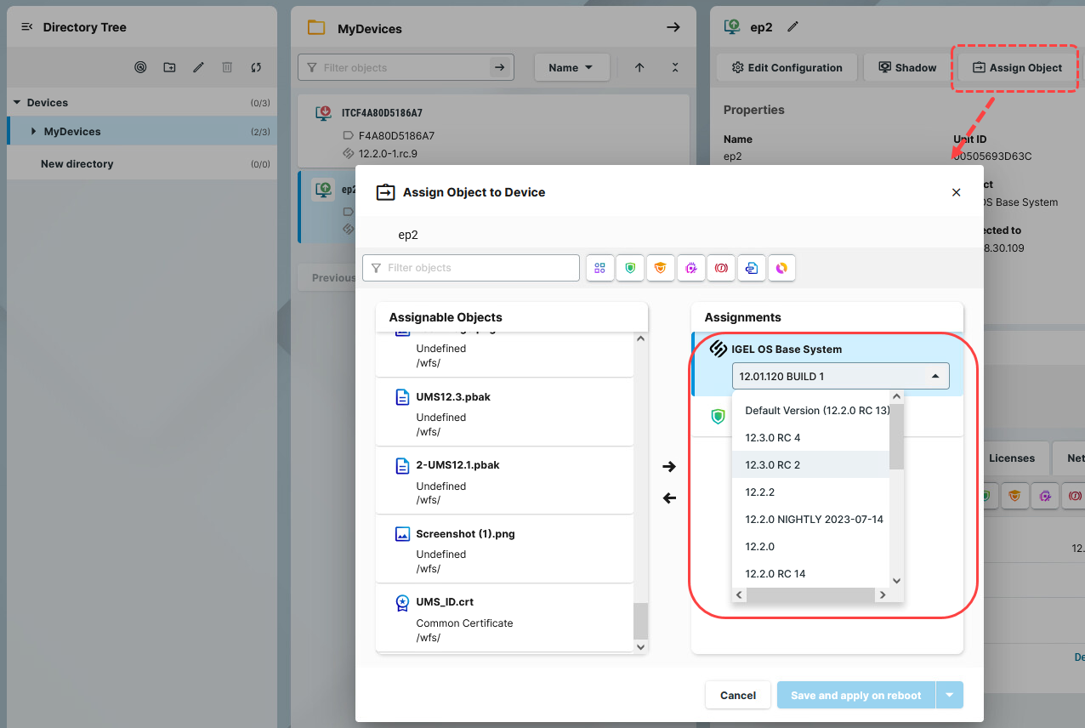Filter objects by the green shield category
The image size is (1085, 728).
point(630,267)
